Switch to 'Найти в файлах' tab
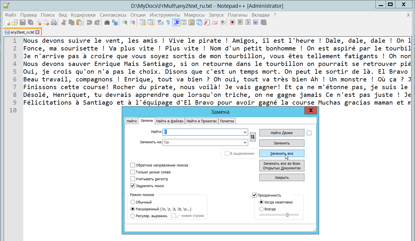This screenshot has height=241, width=415. tap(170, 121)
